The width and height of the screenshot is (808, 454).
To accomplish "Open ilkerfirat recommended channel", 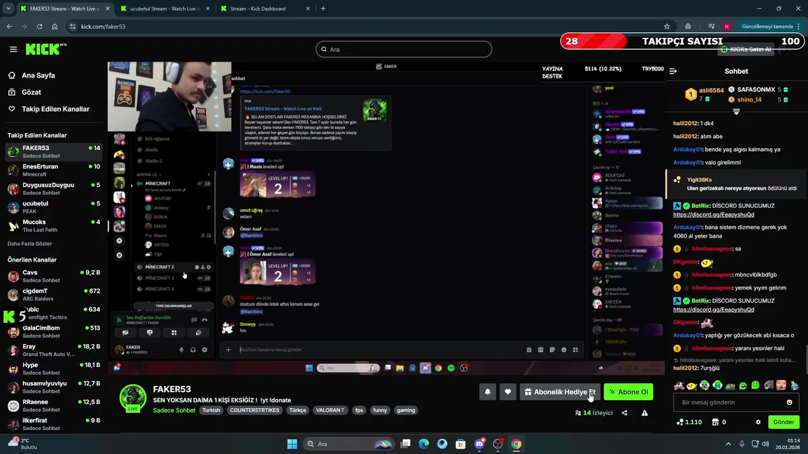I will 54,424.
